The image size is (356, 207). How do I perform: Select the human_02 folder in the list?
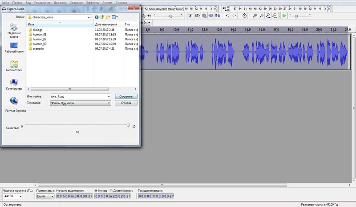(x=39, y=39)
